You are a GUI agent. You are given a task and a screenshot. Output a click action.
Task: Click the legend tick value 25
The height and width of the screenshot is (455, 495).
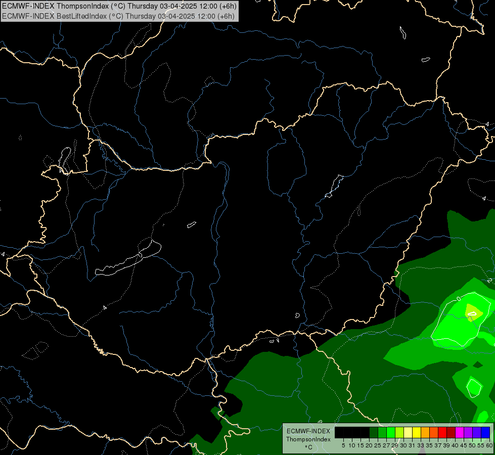(378, 445)
